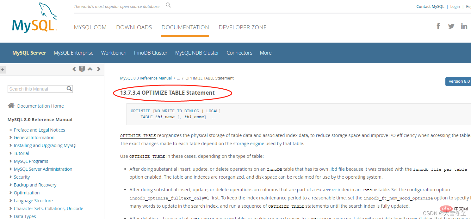The image size is (471, 219).
Task: Open the Language Structure sidebar link
Action: click(33, 201)
